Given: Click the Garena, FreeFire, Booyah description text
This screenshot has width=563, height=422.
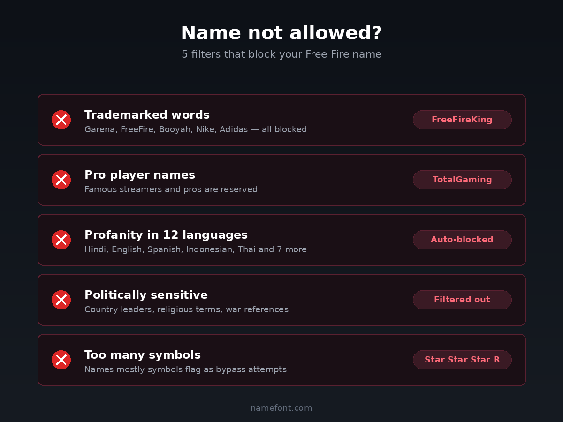Looking at the screenshot, I should pyautogui.click(x=196, y=129).
